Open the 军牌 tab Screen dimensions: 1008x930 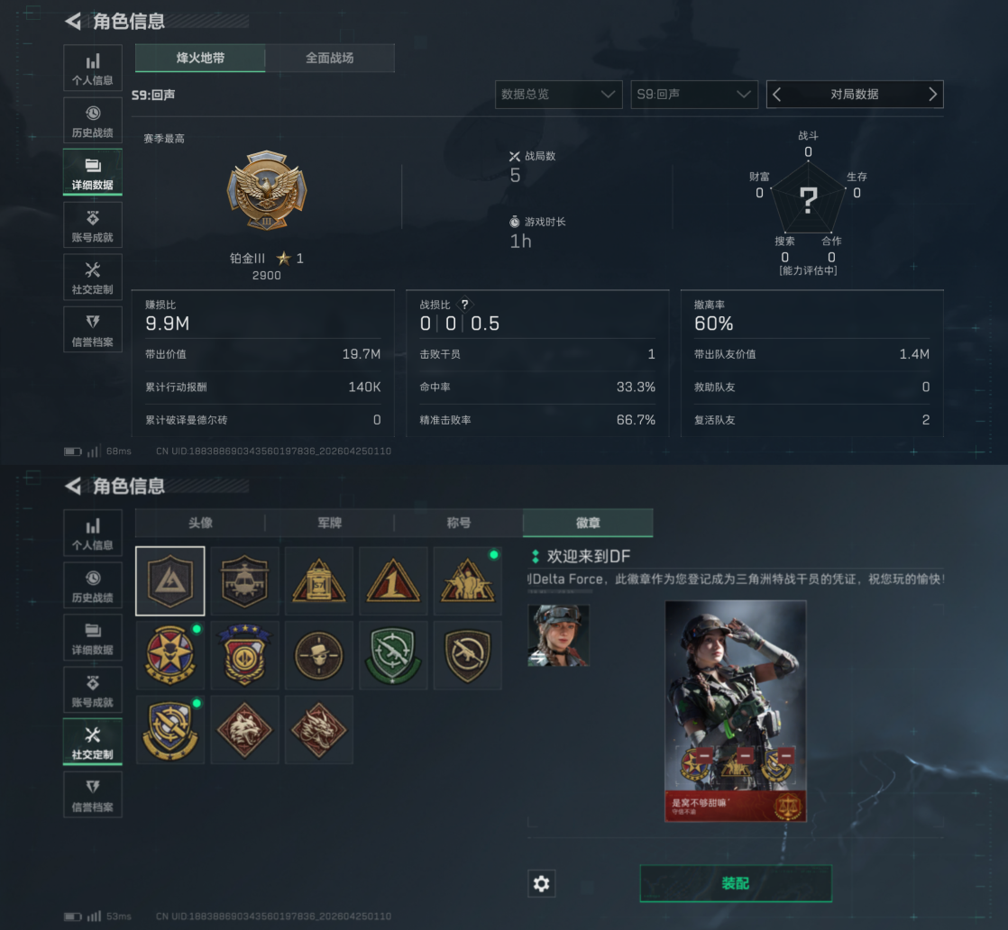(330, 524)
